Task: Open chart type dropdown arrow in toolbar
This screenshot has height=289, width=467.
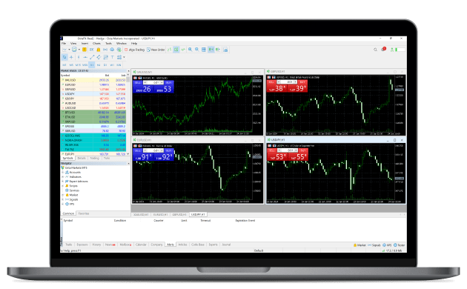Action: [x=69, y=50]
